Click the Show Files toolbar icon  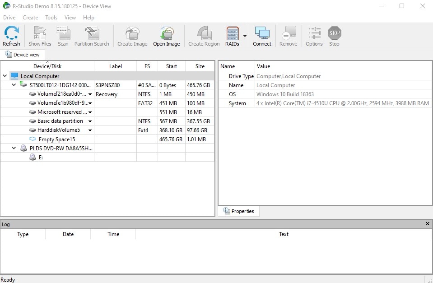tap(40, 33)
